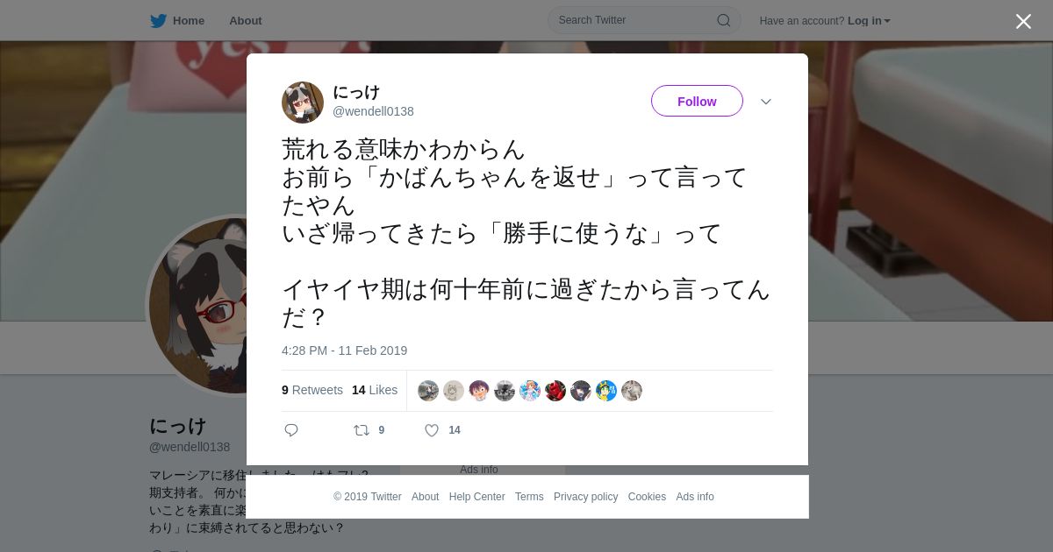Open Privacy policy footer link
The image size is (1053, 552).
click(x=585, y=497)
